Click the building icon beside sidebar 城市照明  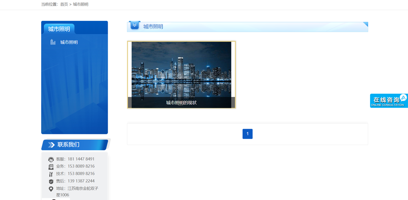coord(53,42)
